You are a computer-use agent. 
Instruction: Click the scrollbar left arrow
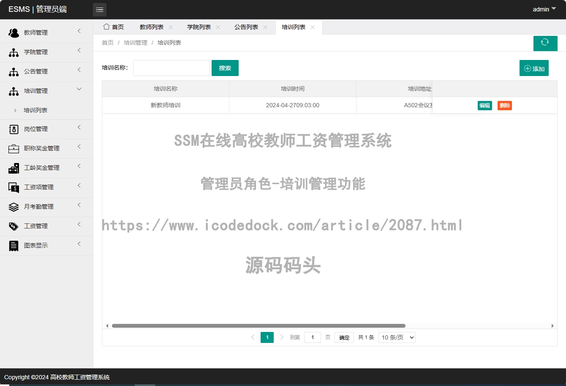click(107, 326)
